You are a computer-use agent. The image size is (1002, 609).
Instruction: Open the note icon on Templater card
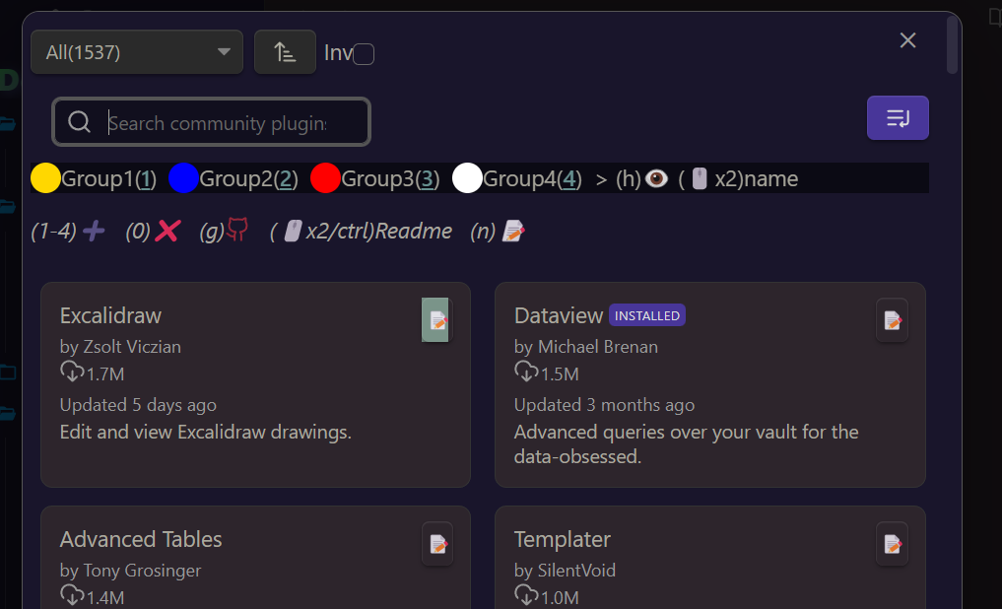(892, 544)
